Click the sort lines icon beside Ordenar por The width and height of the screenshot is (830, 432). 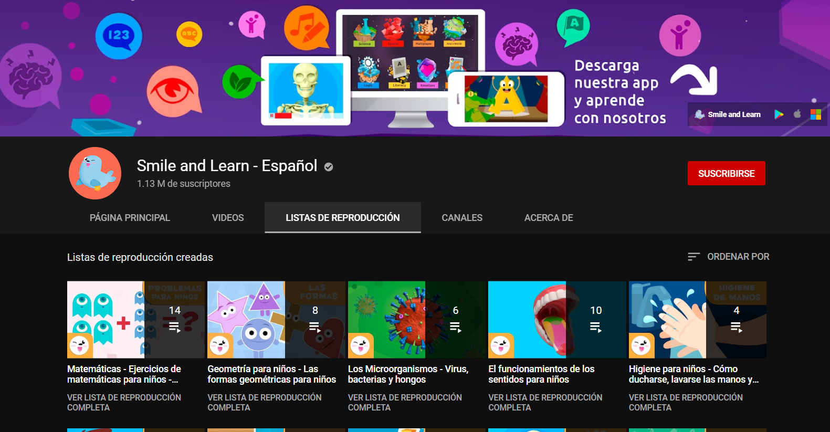[x=694, y=257]
